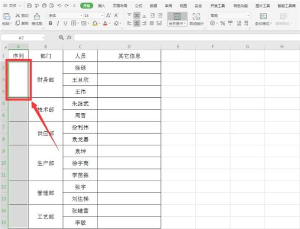Screen dimensions: 300x229
Task: Decrease decimal places
Action: 246,23
